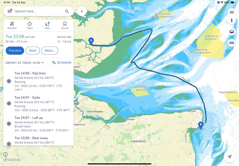Expand the 'Depart at today 14:50' dropdown
The image size is (239, 166).
[25, 63]
